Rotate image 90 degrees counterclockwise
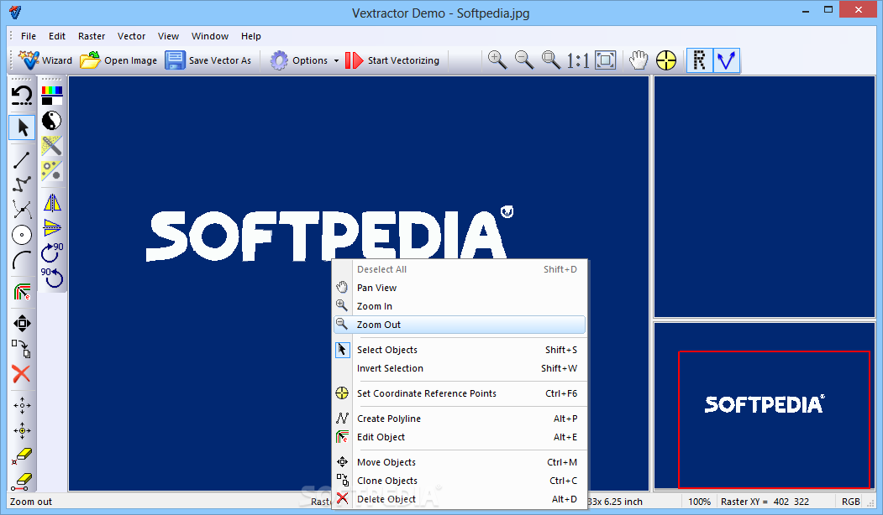Viewport: 883px width, 515px height. [52, 278]
